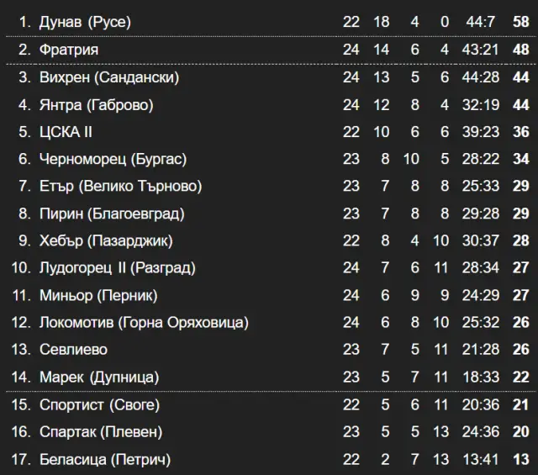Open the Марек (Дупница) team entry
The image size is (538, 475).
pyautogui.click(x=99, y=377)
